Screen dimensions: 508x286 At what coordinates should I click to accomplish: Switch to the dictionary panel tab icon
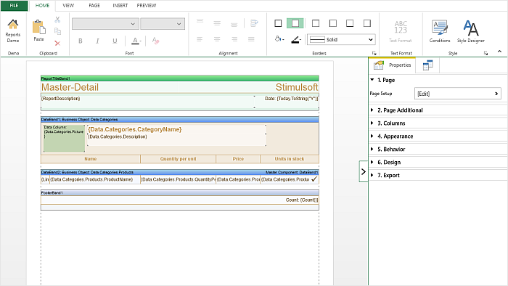(x=427, y=65)
